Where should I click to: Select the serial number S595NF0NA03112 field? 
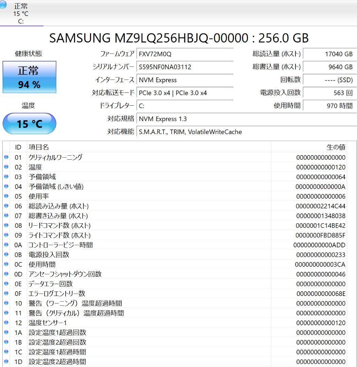185,67
